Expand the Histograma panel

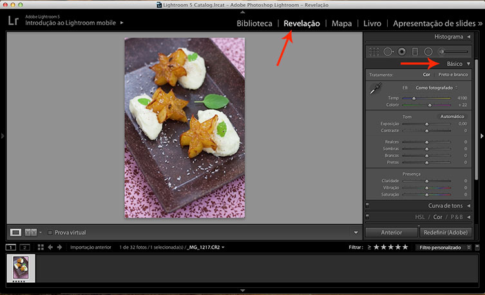(x=468, y=37)
